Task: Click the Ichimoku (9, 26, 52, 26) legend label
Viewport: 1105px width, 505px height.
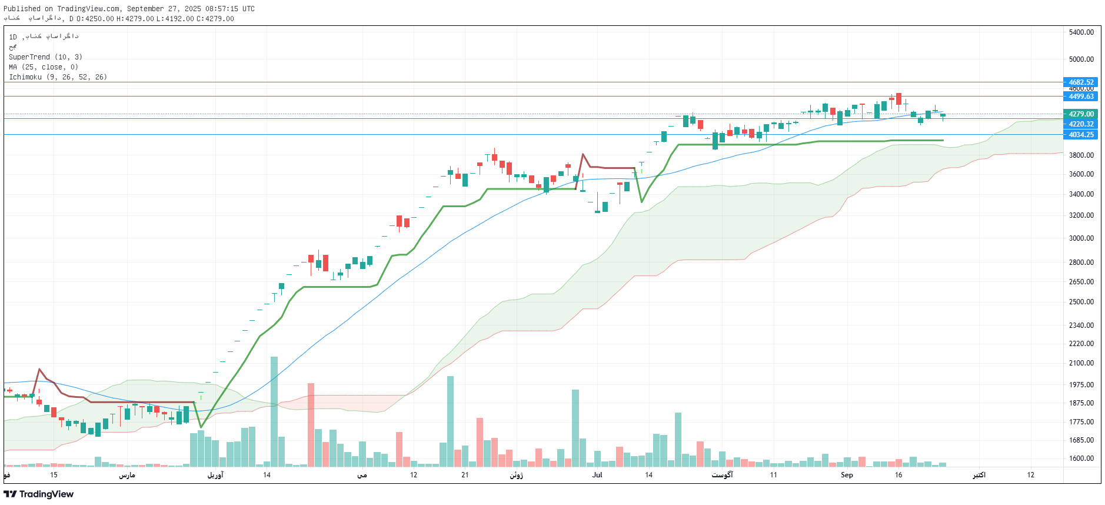Action: coord(58,77)
